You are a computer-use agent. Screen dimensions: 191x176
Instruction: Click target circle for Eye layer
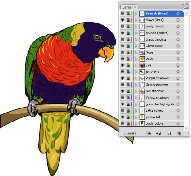click(x=178, y=65)
